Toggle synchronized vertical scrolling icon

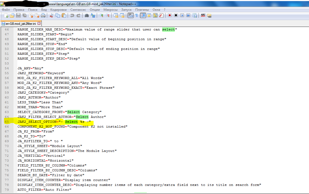point(116,15)
